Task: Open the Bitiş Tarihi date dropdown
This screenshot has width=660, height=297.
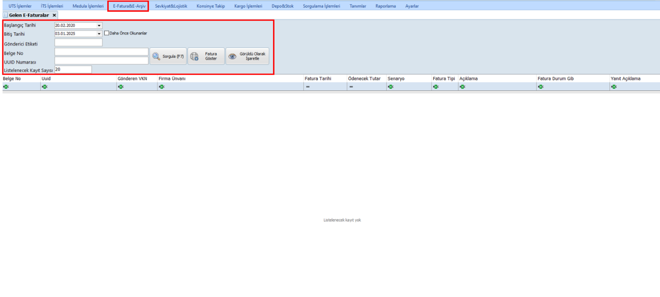Action: [99, 34]
